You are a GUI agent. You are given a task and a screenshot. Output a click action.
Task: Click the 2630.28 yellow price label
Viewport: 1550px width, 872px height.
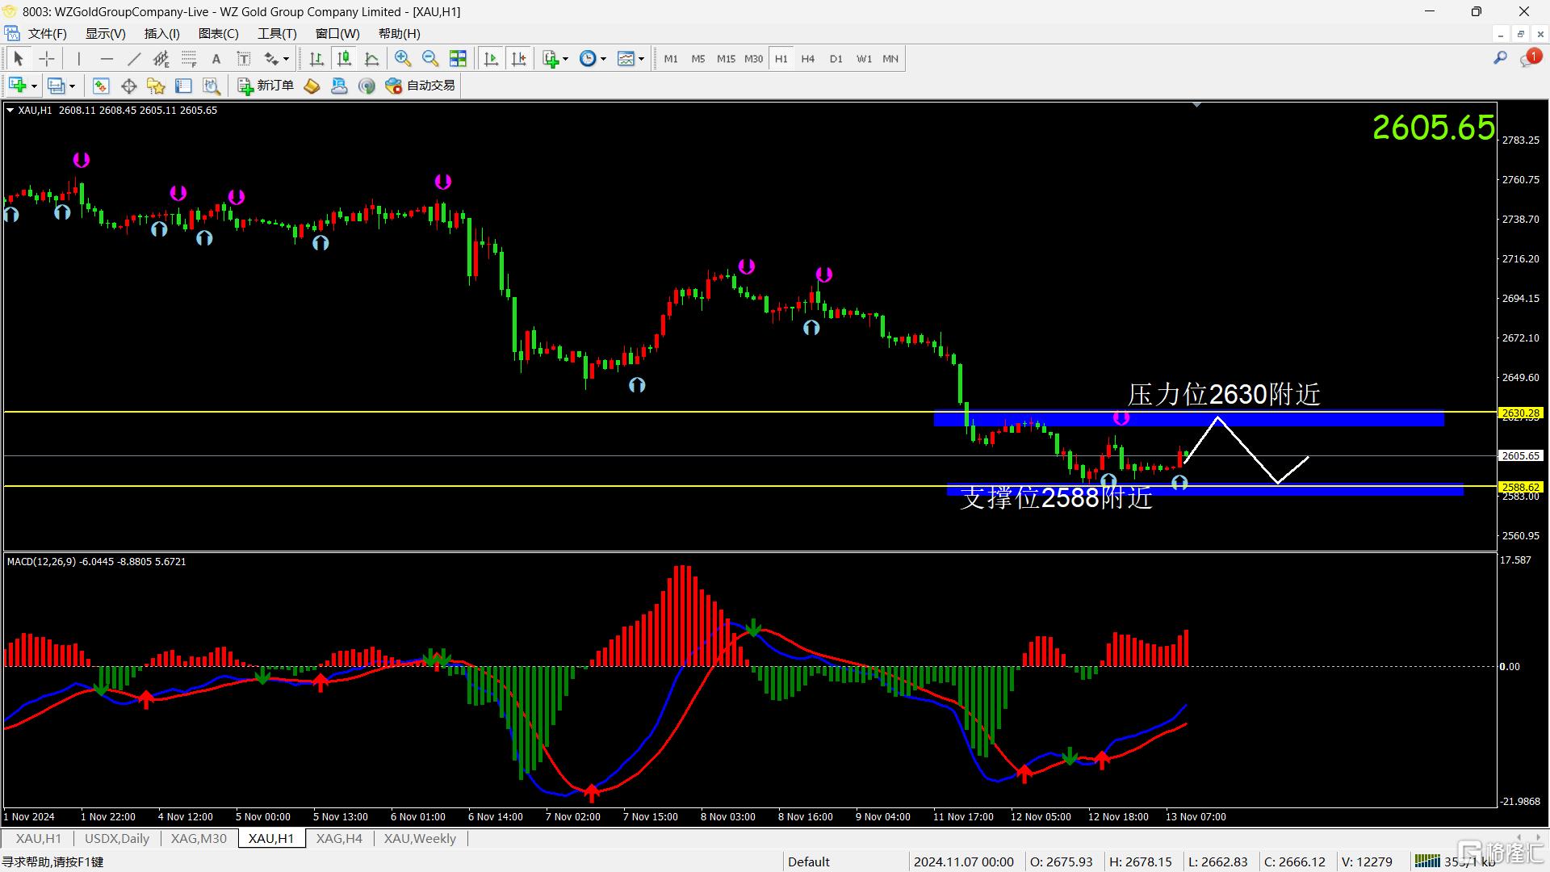(1521, 413)
